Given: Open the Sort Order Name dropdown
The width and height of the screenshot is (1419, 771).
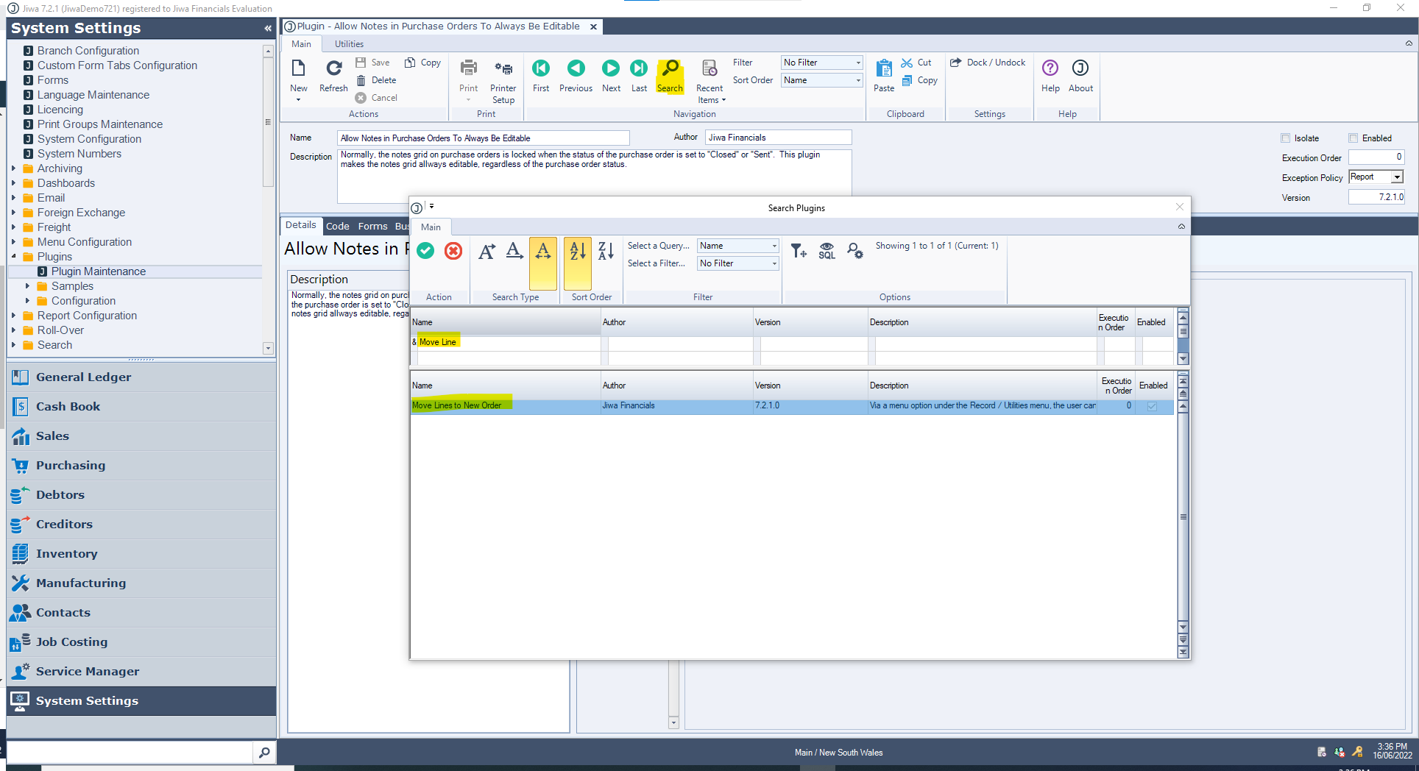Looking at the screenshot, I should click(857, 81).
